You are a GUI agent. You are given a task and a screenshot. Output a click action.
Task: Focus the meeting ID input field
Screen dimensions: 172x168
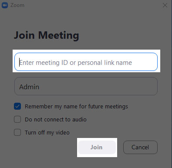click(86, 62)
